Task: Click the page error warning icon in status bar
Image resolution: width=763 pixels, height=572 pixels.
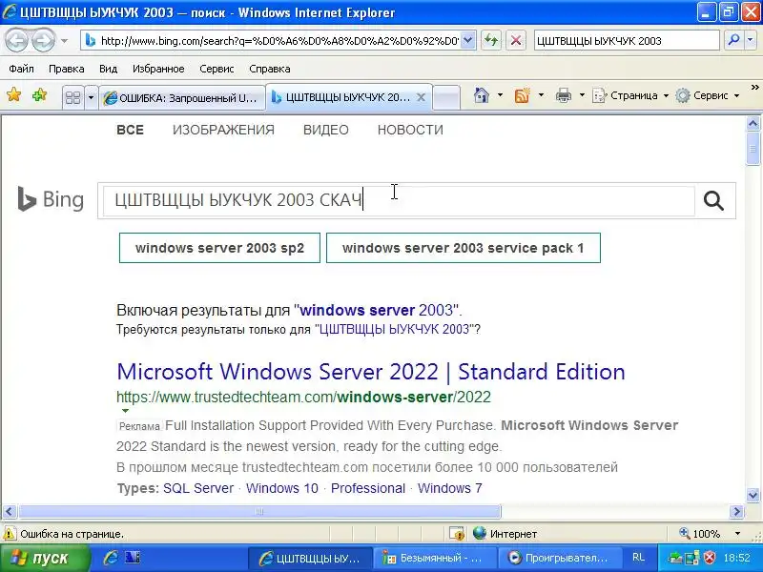Action: click(x=10, y=534)
